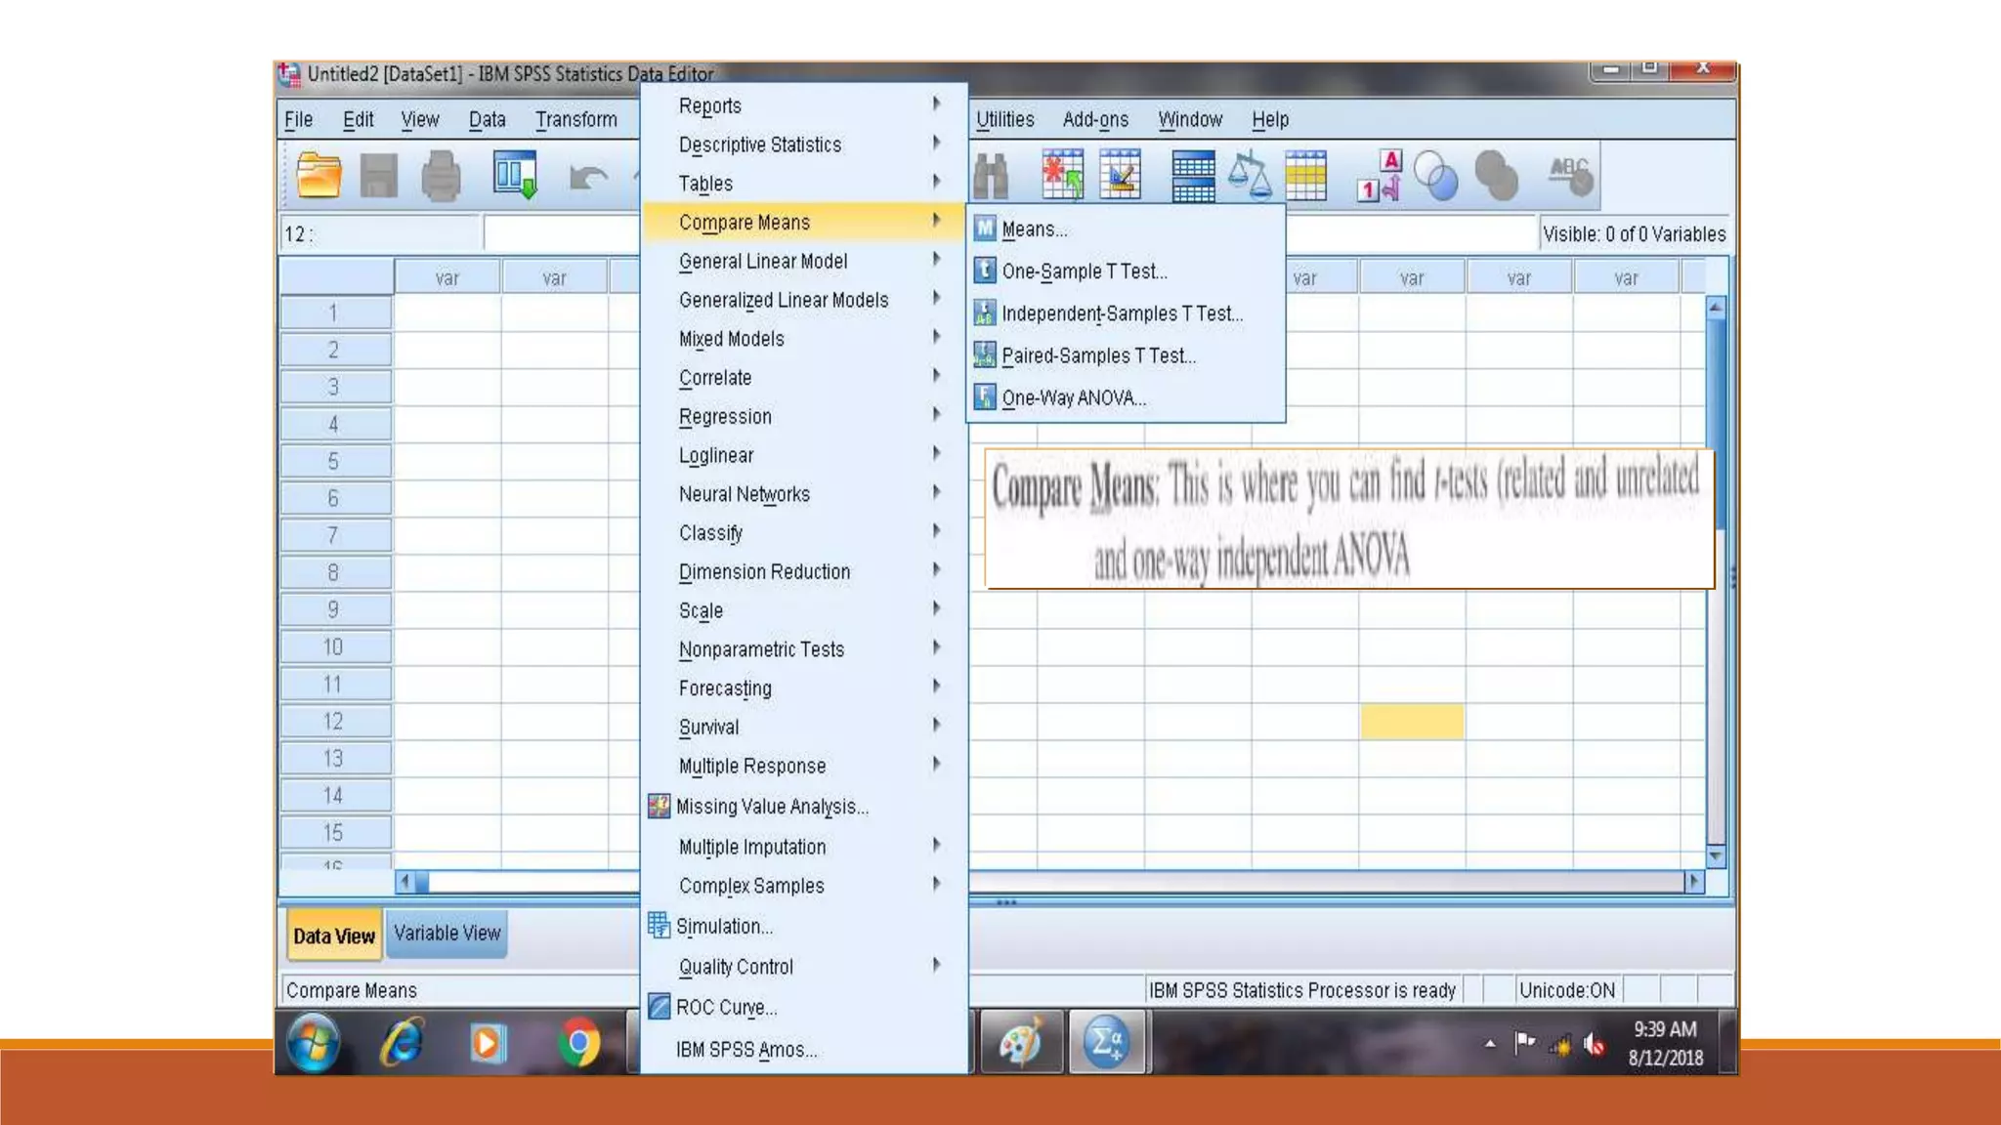This screenshot has width=2001, height=1125.
Task: Click the highlighted yellow cell in row 12
Action: click(1411, 722)
